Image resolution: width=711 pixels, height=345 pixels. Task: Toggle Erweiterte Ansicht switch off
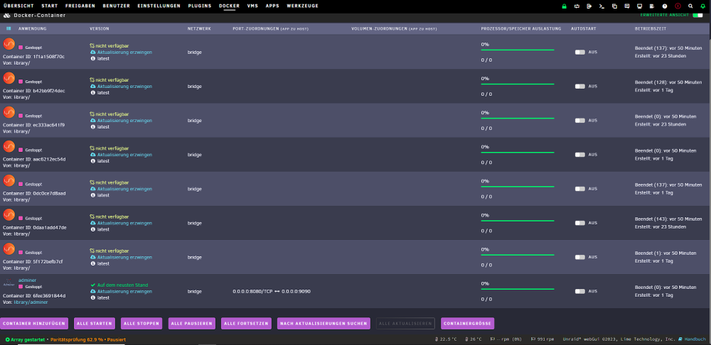point(697,15)
